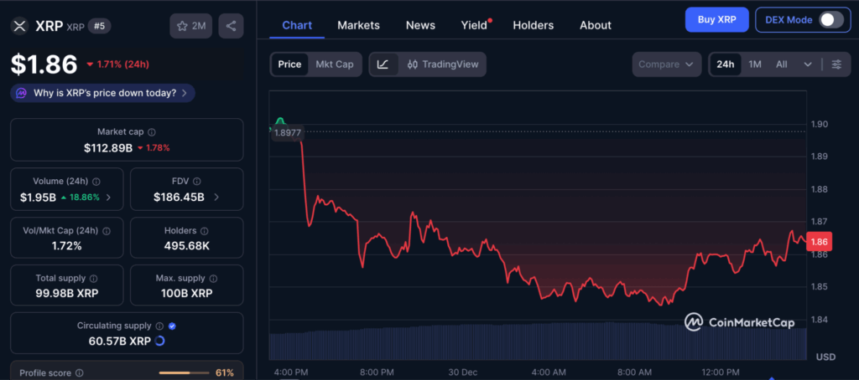Viewport: 859px width, 380px height.
Task: Expand the FDV details arrow
Action: 217,198
